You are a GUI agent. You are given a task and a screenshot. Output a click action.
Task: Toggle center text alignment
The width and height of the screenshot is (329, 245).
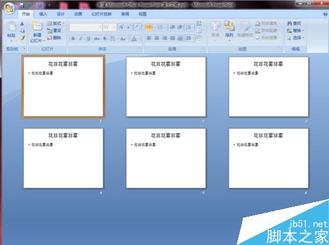coord(157,38)
